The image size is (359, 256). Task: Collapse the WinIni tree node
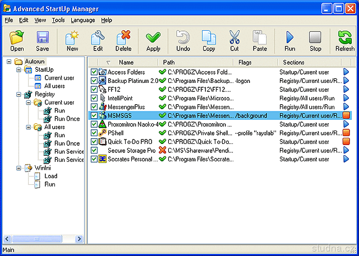pos(19,167)
